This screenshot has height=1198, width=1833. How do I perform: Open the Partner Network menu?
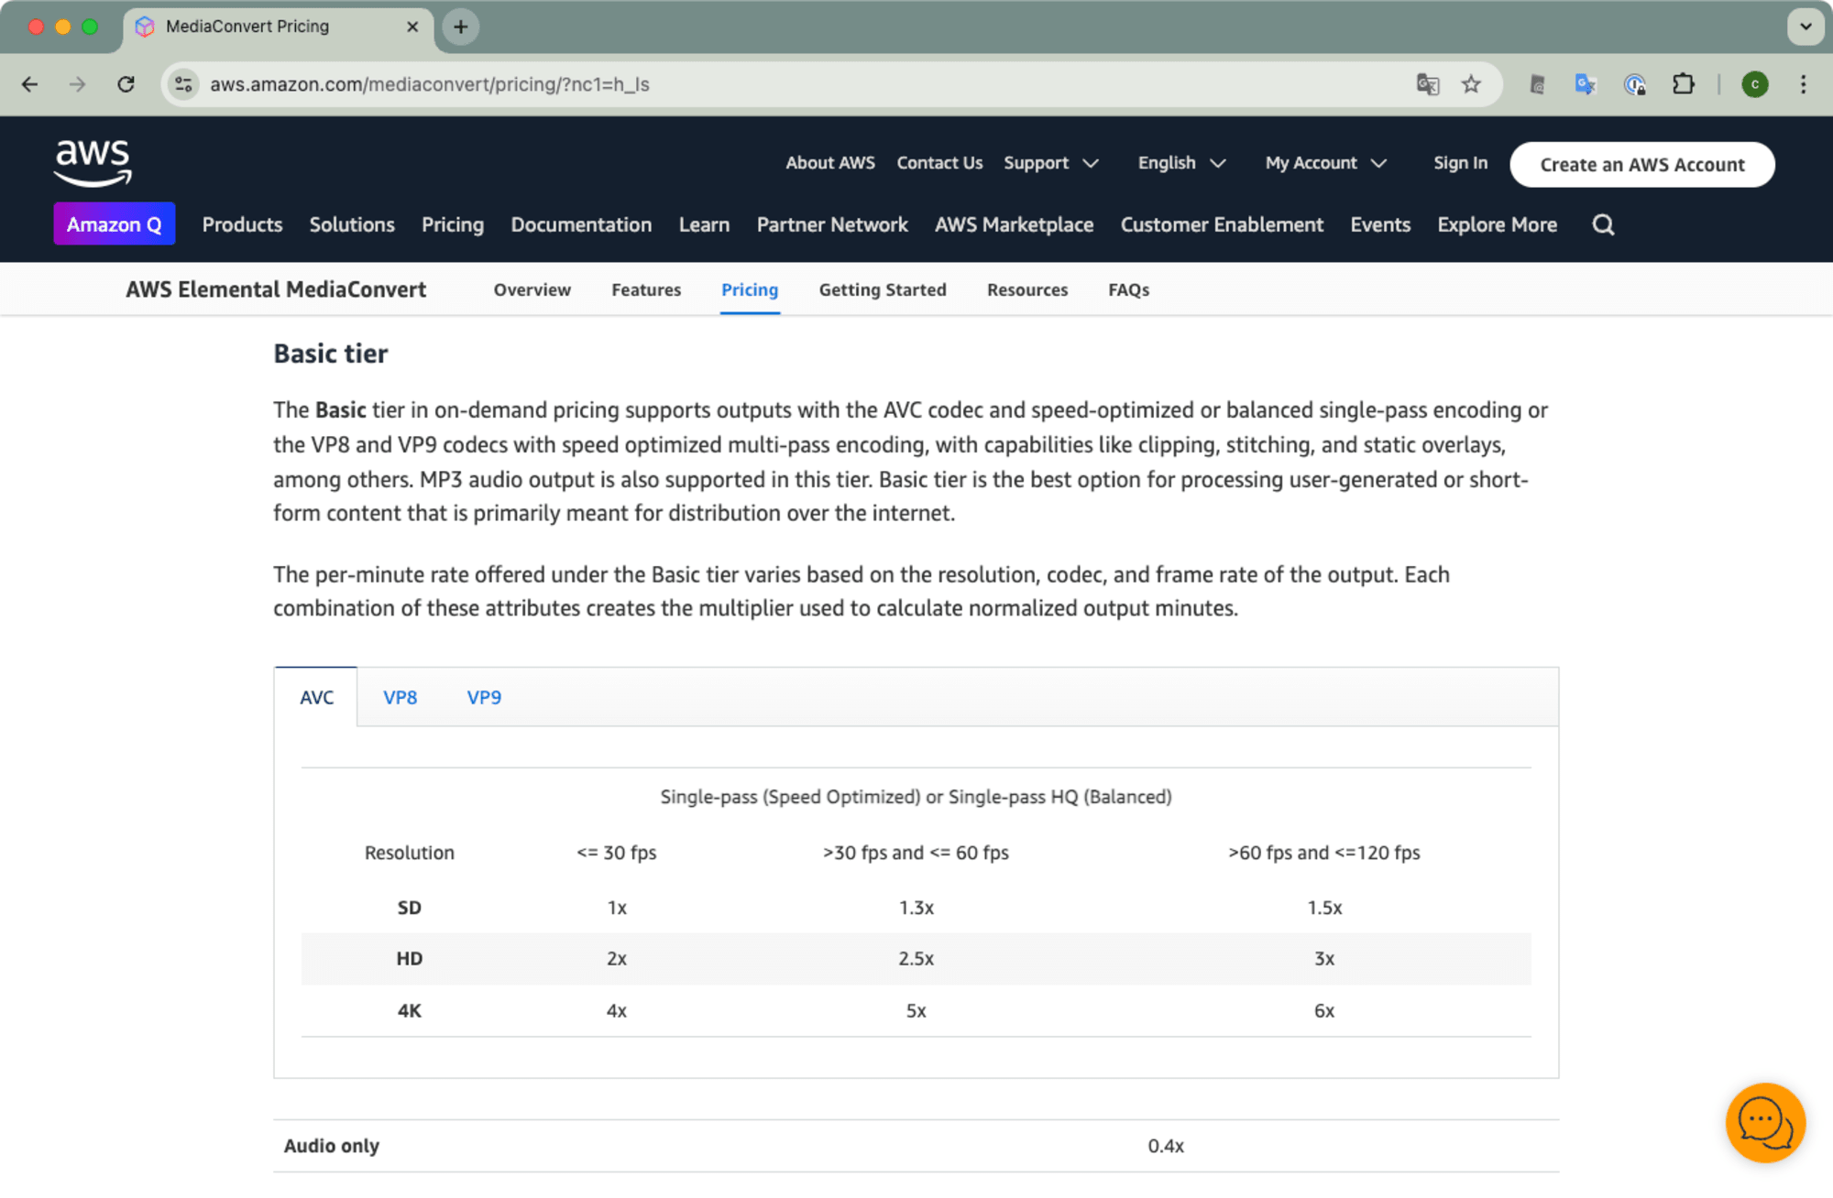click(832, 224)
